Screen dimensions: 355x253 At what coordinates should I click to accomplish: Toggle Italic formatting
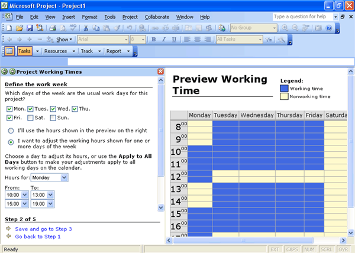click(164, 40)
